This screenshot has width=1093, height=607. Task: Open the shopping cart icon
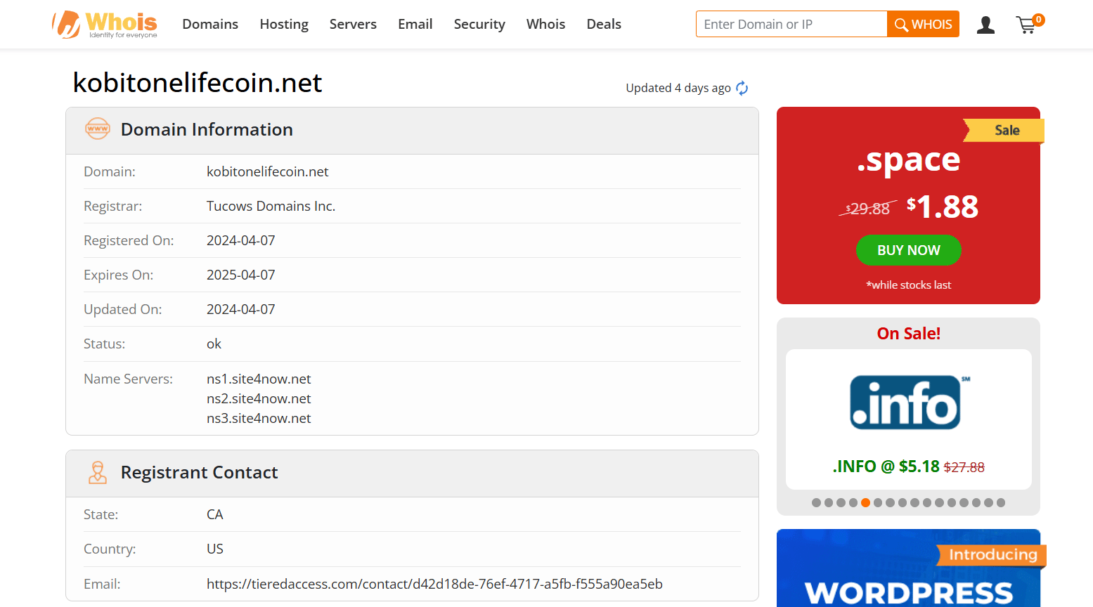click(x=1029, y=25)
